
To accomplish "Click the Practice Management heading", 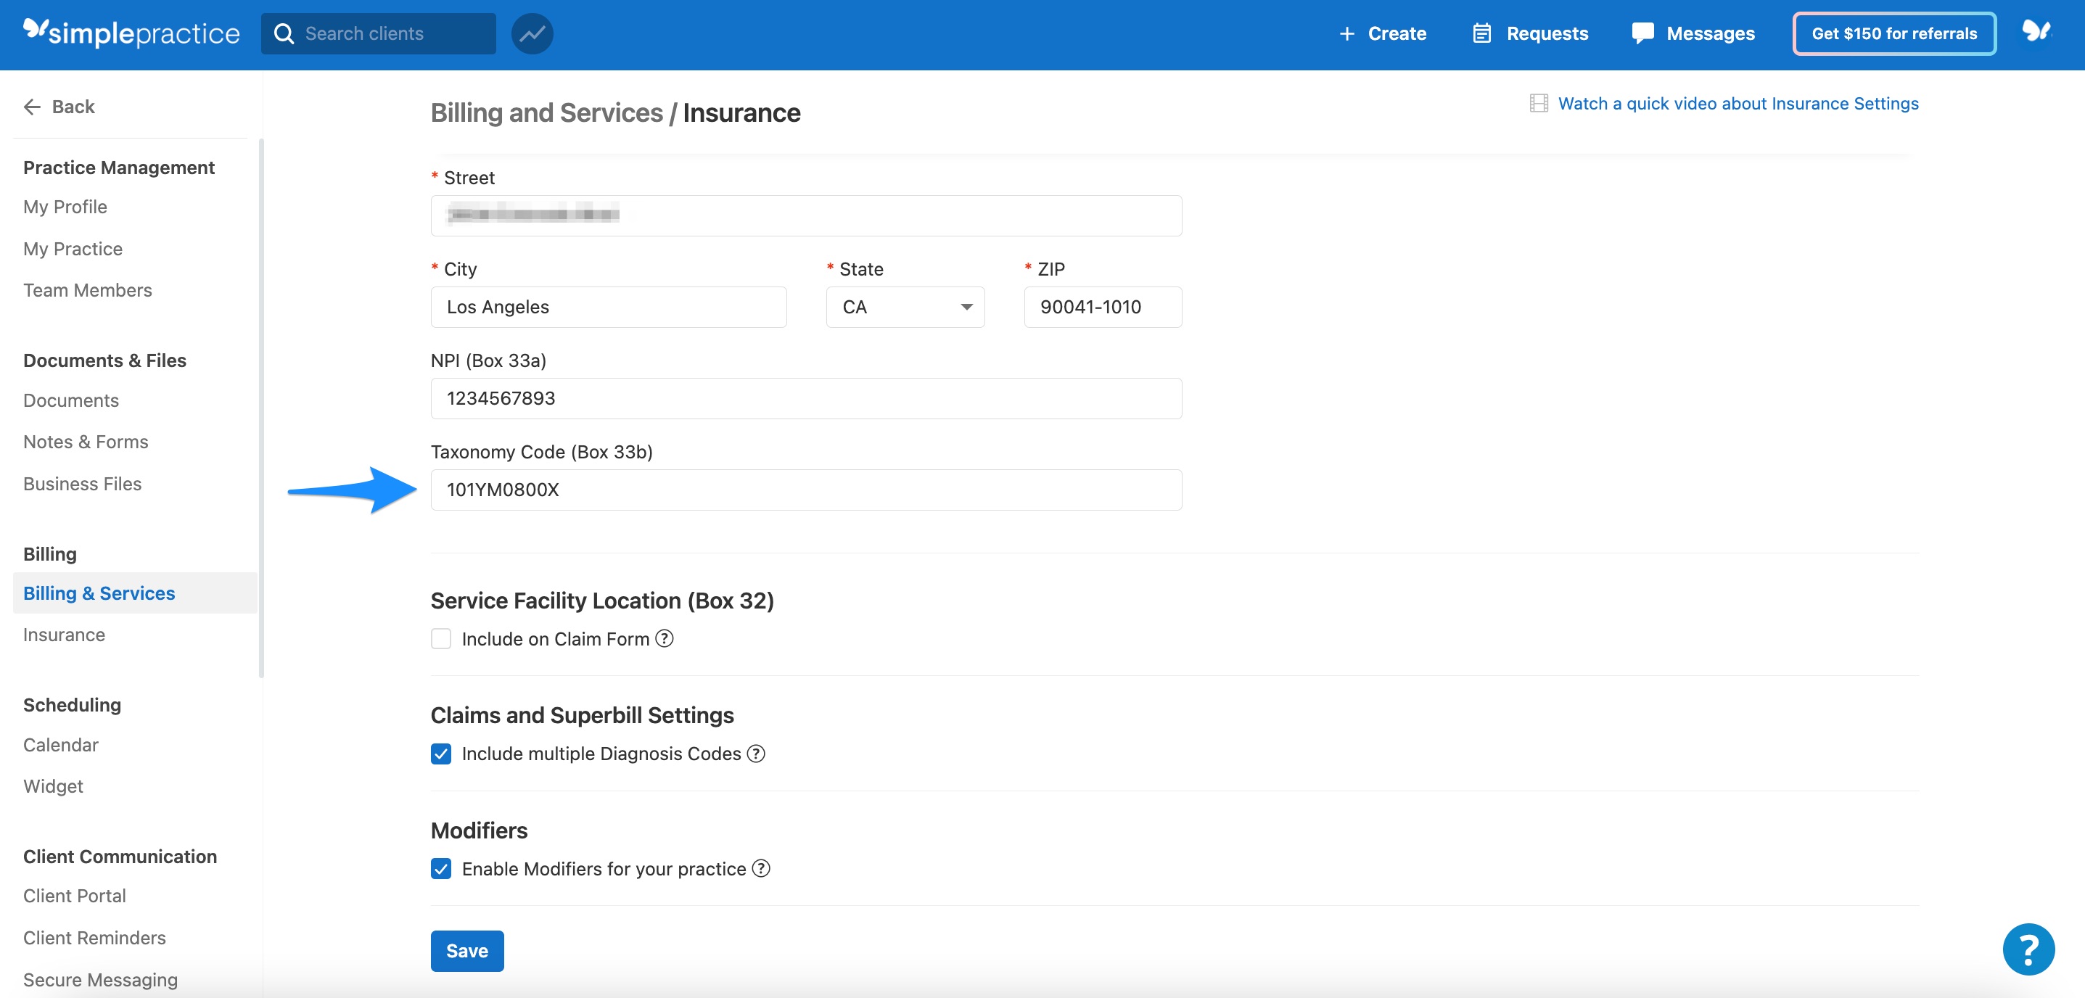I will (118, 167).
